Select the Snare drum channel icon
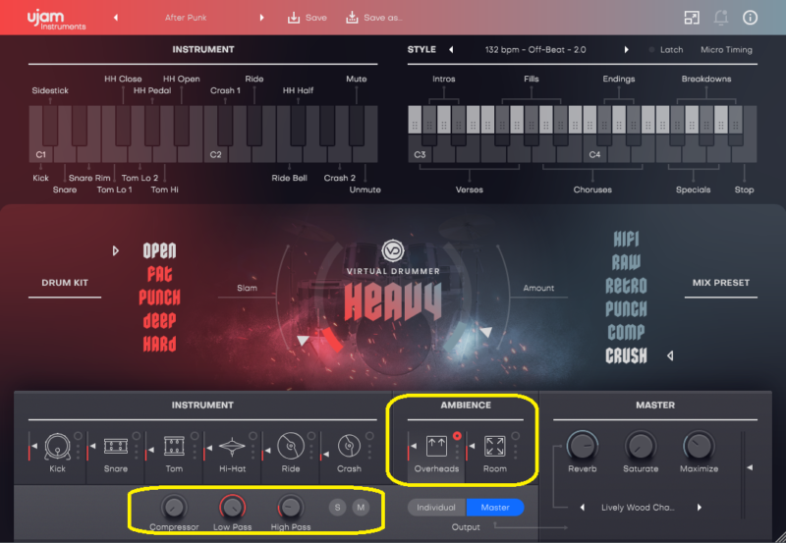Image resolution: width=786 pixels, height=543 pixels. pos(116,447)
